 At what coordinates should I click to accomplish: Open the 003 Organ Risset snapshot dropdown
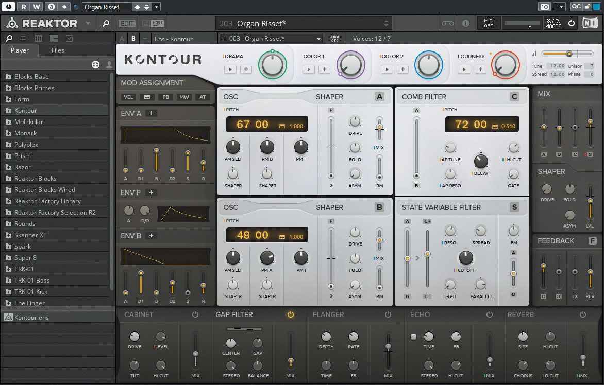(271, 39)
